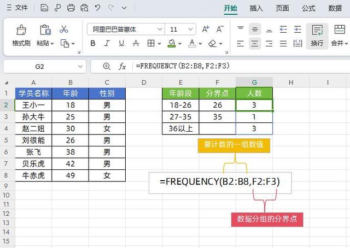Apply the green fill color bucket
The image size is (350, 248).
(x=171, y=43)
